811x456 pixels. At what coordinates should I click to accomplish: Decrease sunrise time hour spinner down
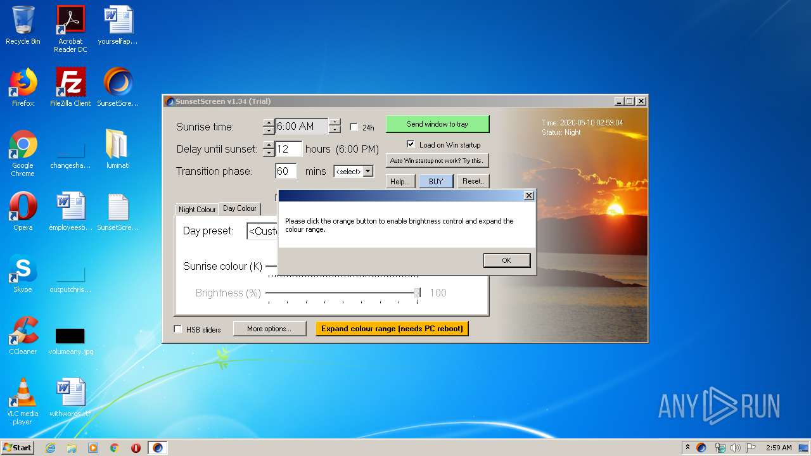click(x=269, y=130)
